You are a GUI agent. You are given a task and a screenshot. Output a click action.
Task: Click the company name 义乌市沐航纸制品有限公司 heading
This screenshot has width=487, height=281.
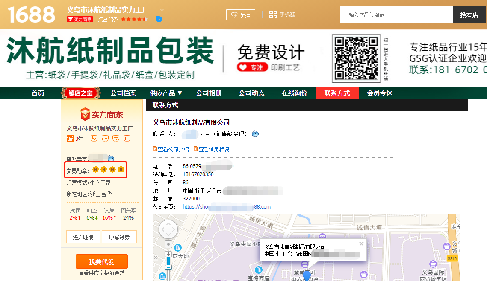[x=191, y=122]
